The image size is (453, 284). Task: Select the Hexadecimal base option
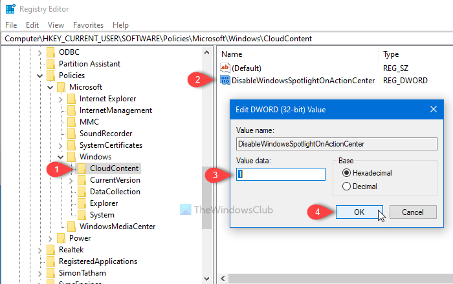coord(347,173)
